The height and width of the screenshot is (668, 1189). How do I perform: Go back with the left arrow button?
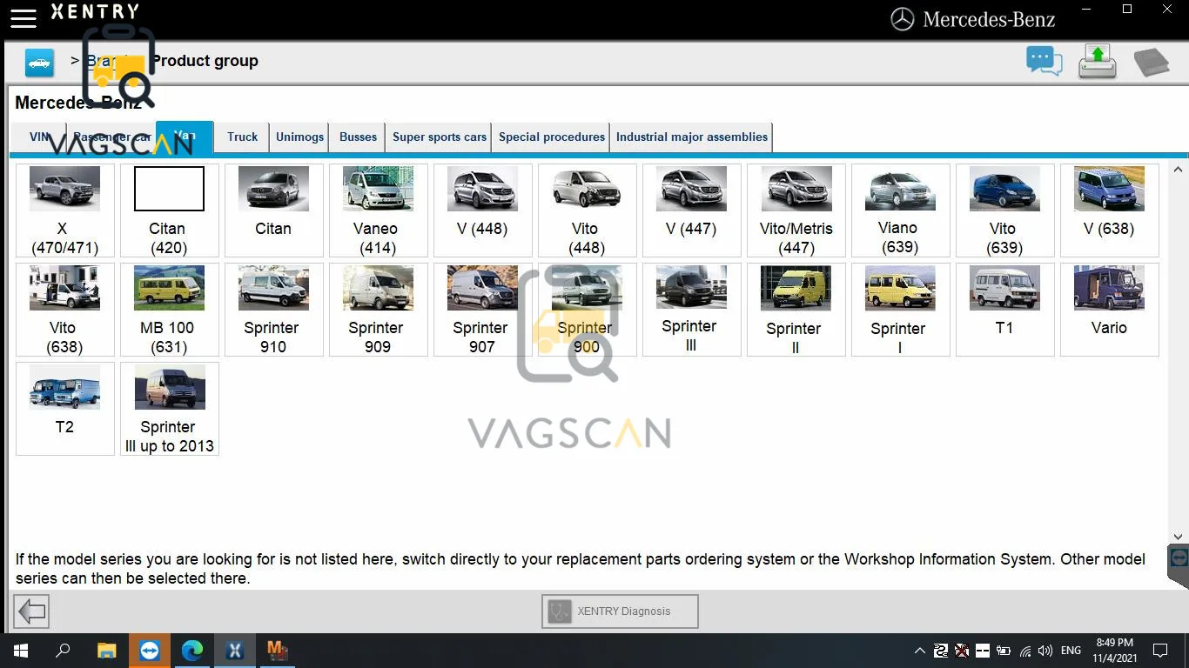(x=32, y=611)
